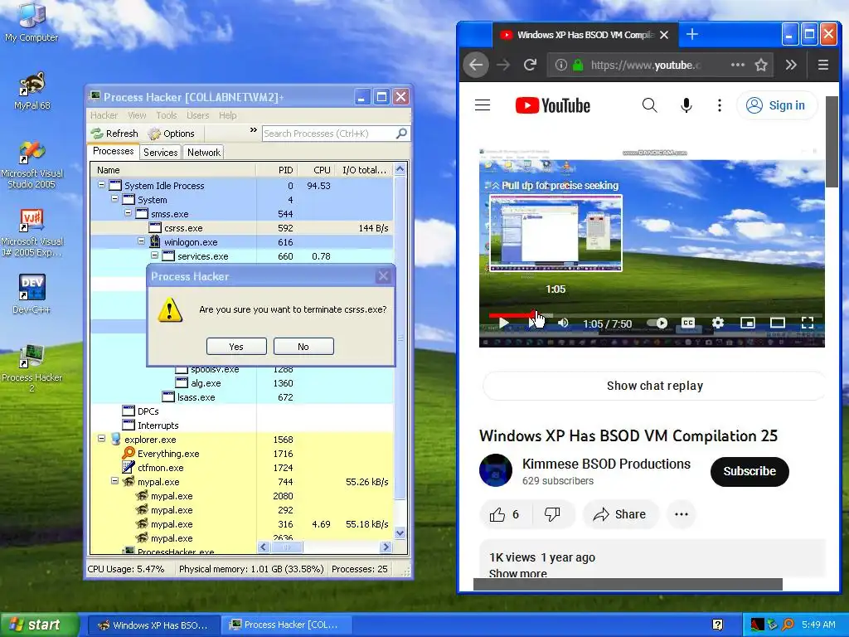This screenshot has width=849, height=637.
Task: Start YouTube voice search microphone
Action: [x=686, y=105]
